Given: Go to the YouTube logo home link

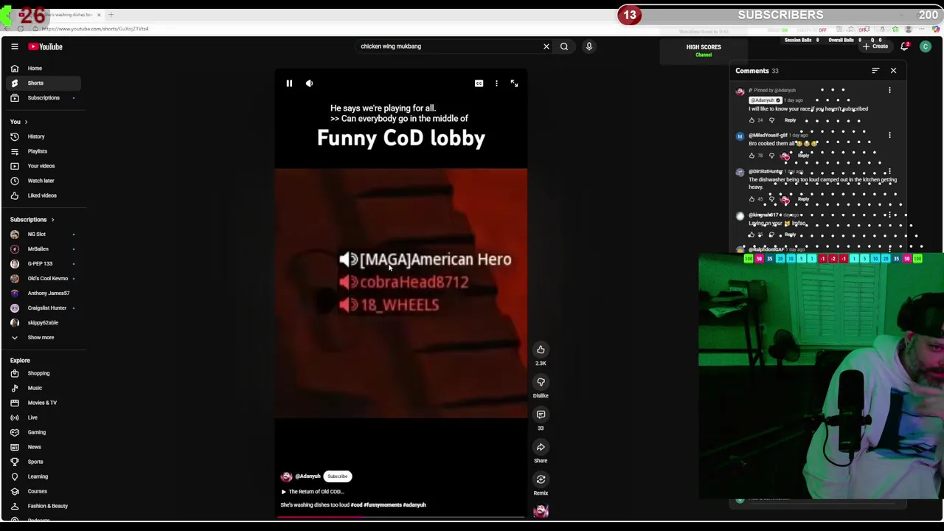Looking at the screenshot, I should pyautogui.click(x=46, y=46).
